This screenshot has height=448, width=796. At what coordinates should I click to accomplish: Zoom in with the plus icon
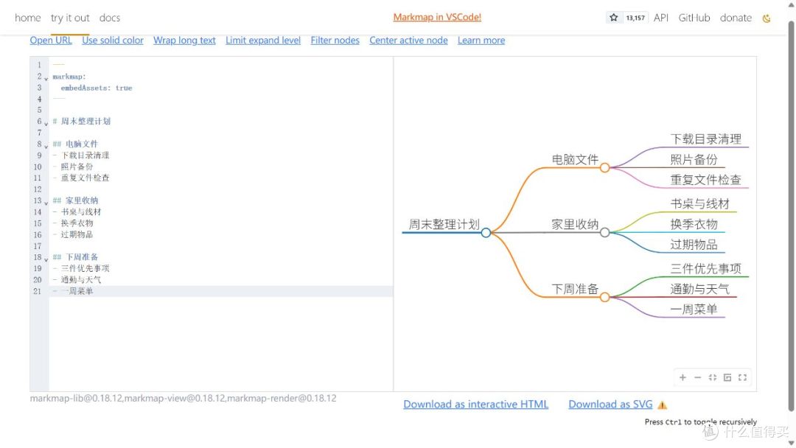point(682,377)
